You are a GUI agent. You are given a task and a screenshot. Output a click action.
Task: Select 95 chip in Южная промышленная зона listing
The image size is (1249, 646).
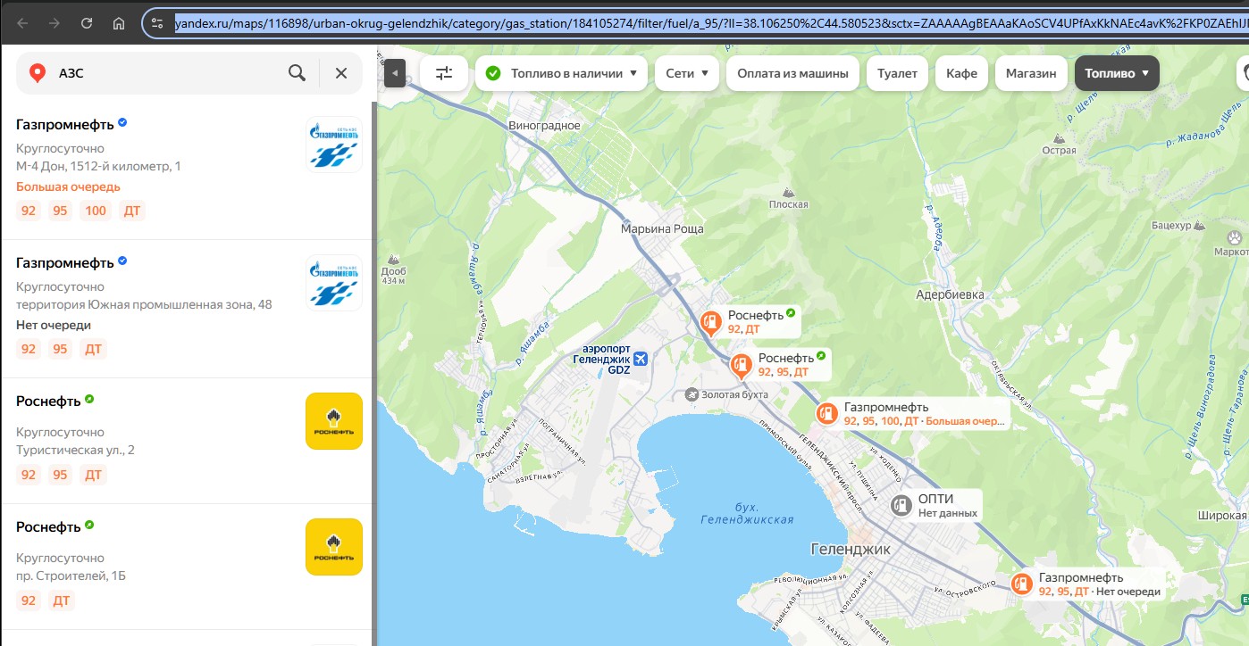coord(60,349)
